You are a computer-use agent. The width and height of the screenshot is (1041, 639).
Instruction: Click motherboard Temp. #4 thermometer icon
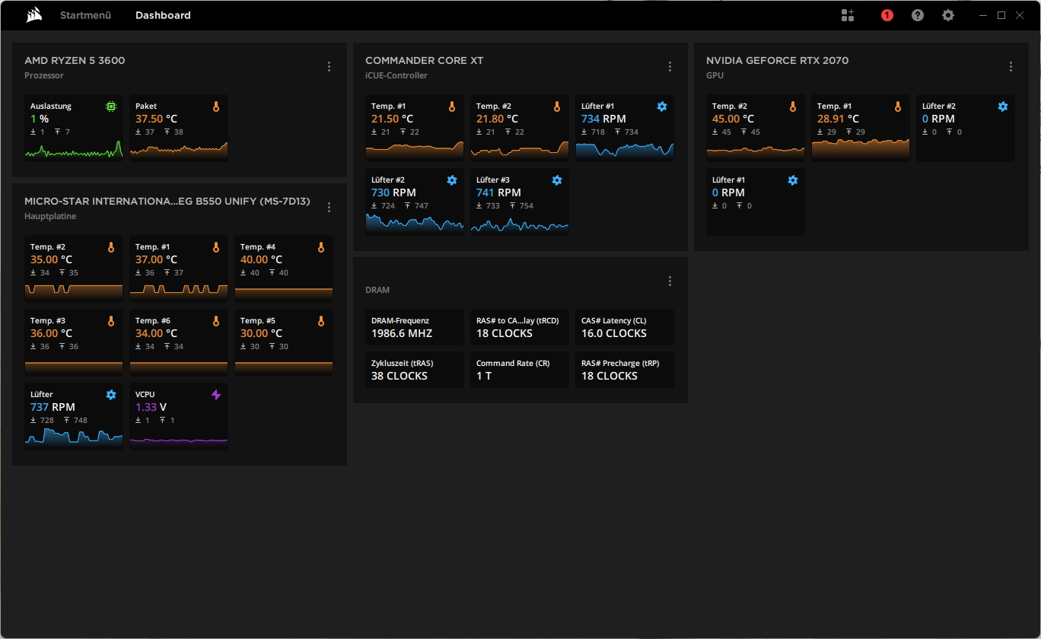tap(321, 247)
